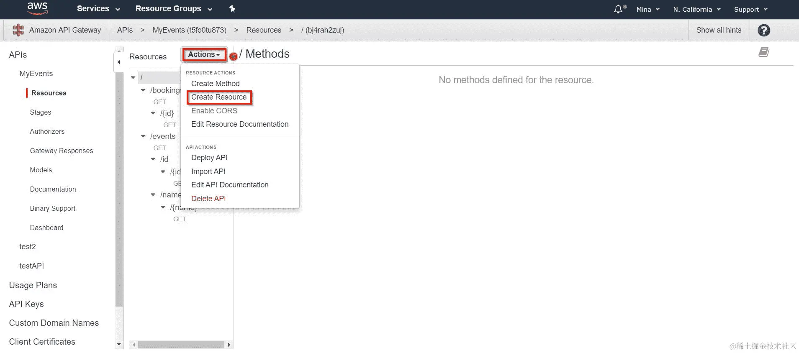Open the help question mark icon
Viewport: 799px width, 353px height.
click(764, 30)
